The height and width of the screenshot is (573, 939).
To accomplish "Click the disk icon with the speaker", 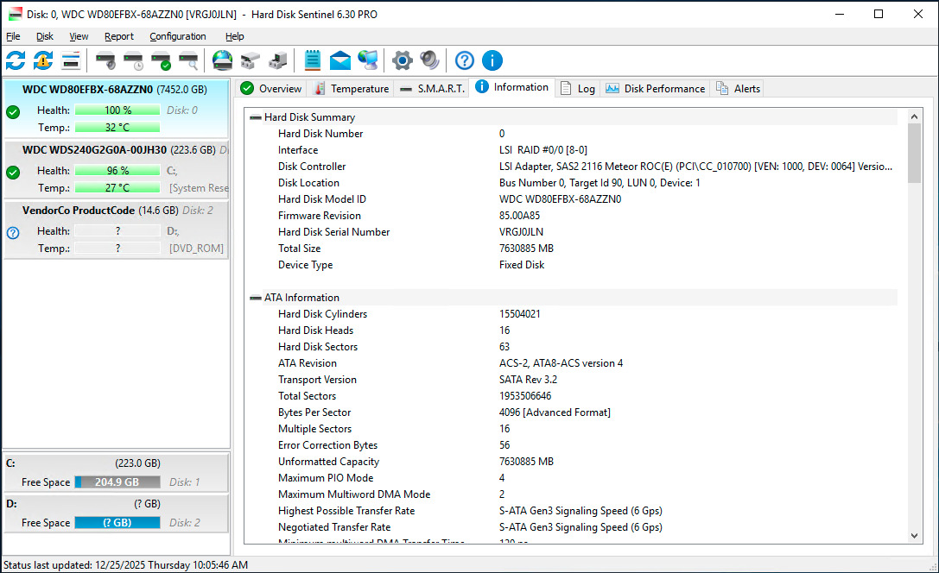I will [106, 60].
